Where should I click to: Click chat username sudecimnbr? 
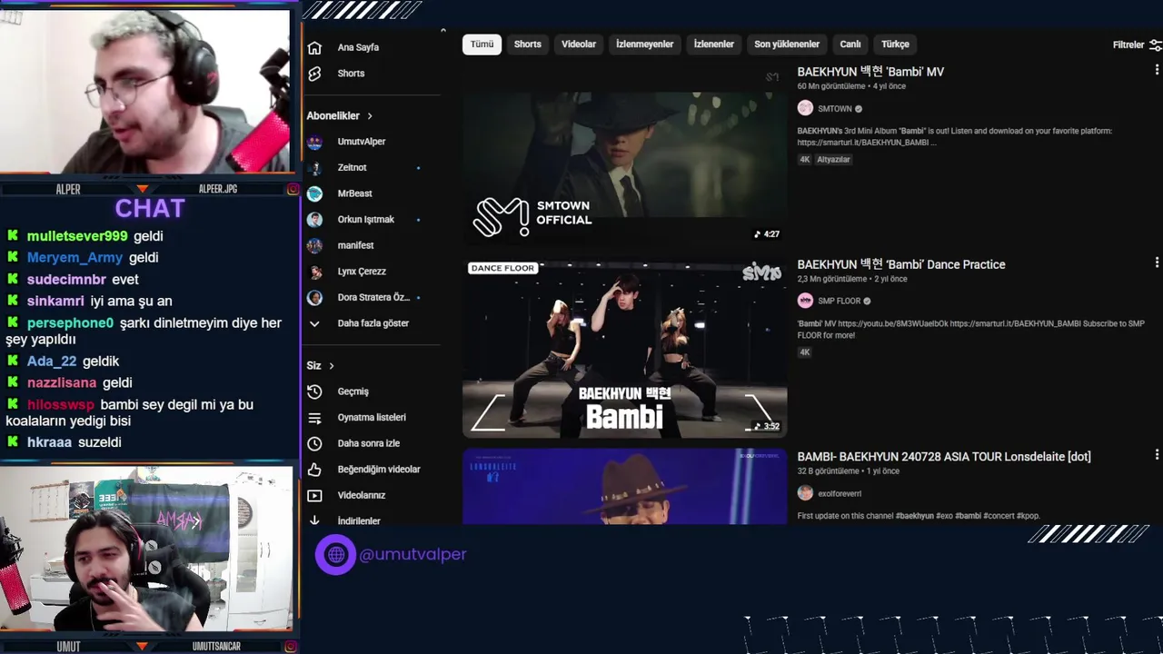tap(66, 280)
